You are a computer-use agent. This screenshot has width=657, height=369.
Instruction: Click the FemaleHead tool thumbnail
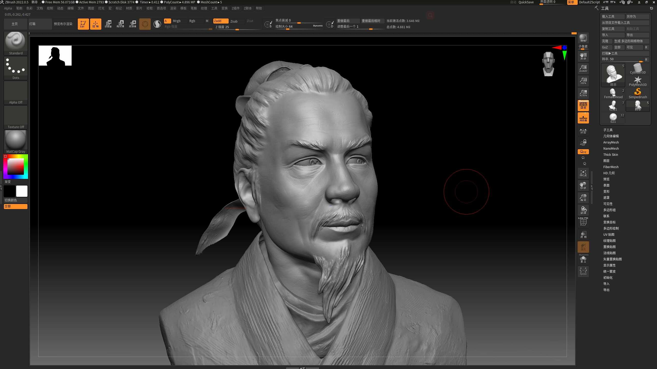tap(613, 93)
